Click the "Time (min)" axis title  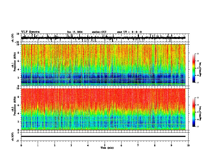[107, 148]
